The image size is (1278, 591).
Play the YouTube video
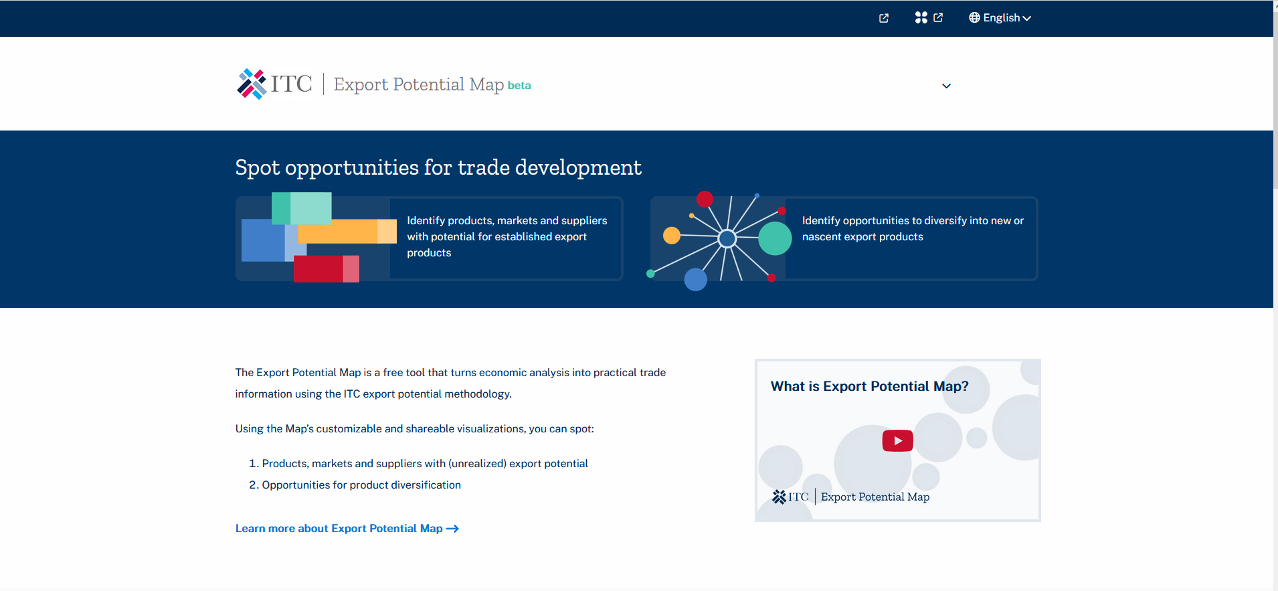(x=897, y=440)
